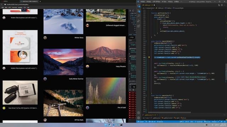The image size is (227, 127).
Task: Click the Off the Rails title text
Action: [79, 120]
